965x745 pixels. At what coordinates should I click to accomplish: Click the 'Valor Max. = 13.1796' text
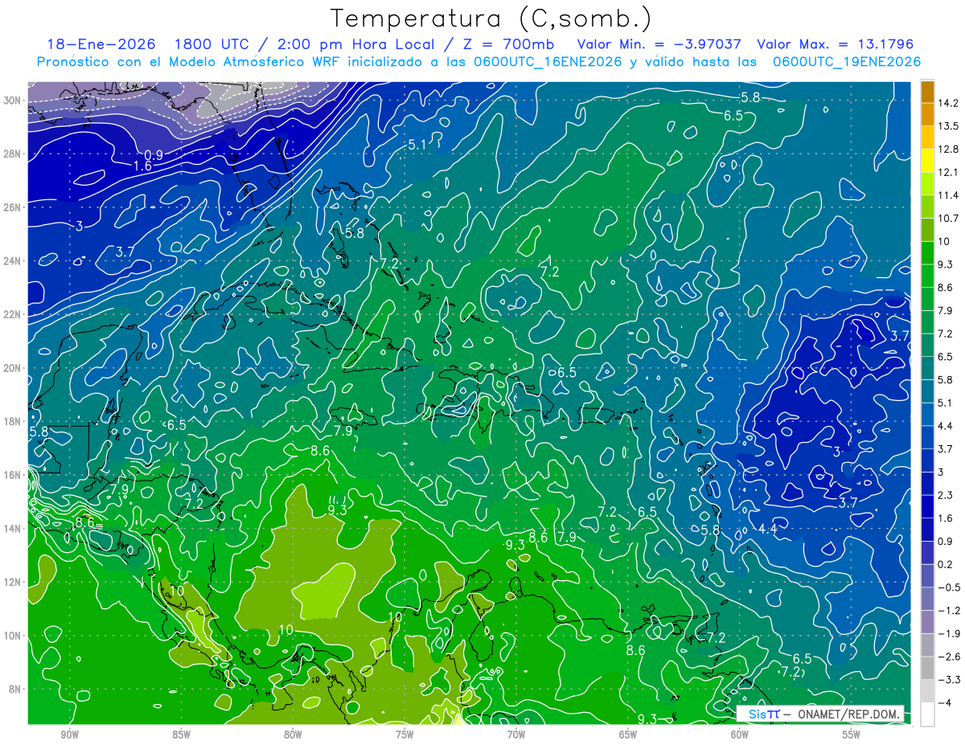[x=836, y=43]
